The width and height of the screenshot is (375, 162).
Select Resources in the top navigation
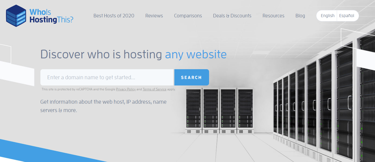[x=273, y=16]
